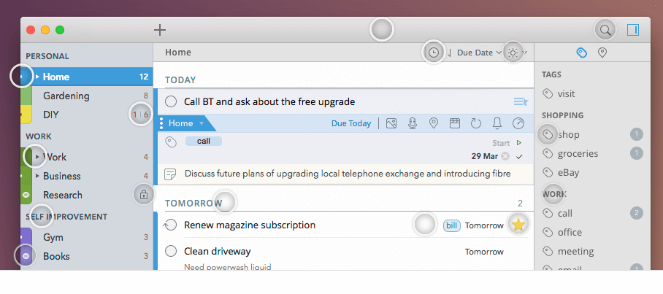The image size is (663, 294).
Task: Select the Home list in sidebar
Action: point(87,77)
